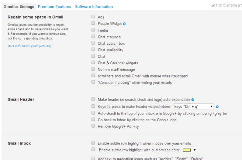The height and width of the screenshot is (160, 242).
Task: Click help icon next to People Widget
Action: click(x=124, y=24)
